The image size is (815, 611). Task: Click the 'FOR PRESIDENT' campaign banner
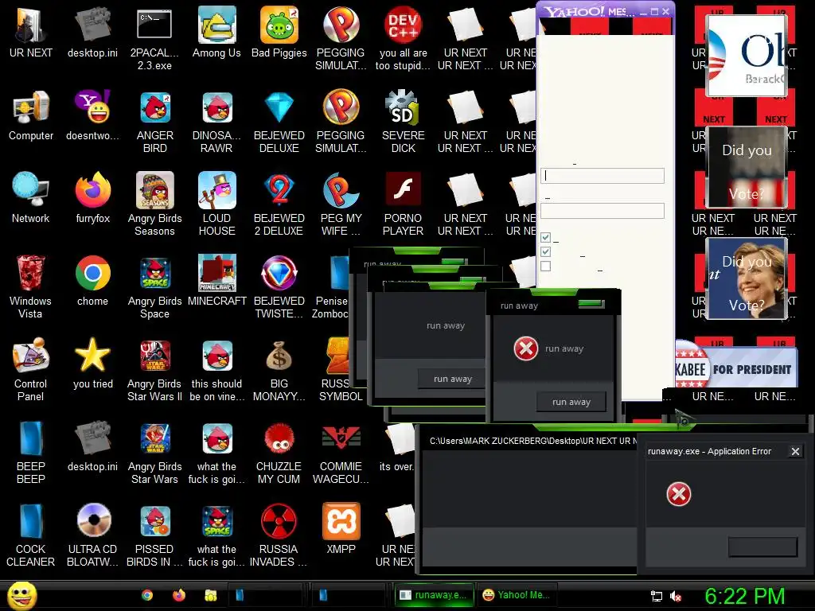coord(736,368)
